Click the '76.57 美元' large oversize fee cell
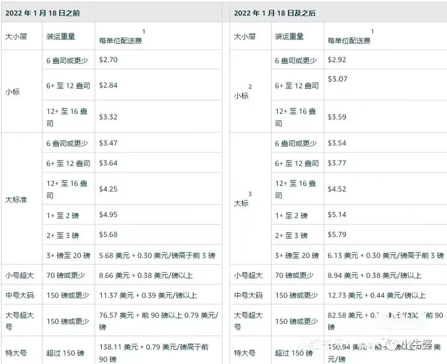The height and width of the screenshot is (364, 447). [x=159, y=321]
